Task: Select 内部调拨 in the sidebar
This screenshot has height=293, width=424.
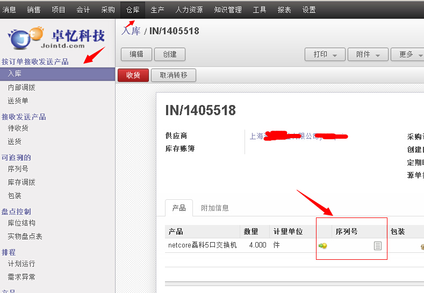Action: (21, 88)
